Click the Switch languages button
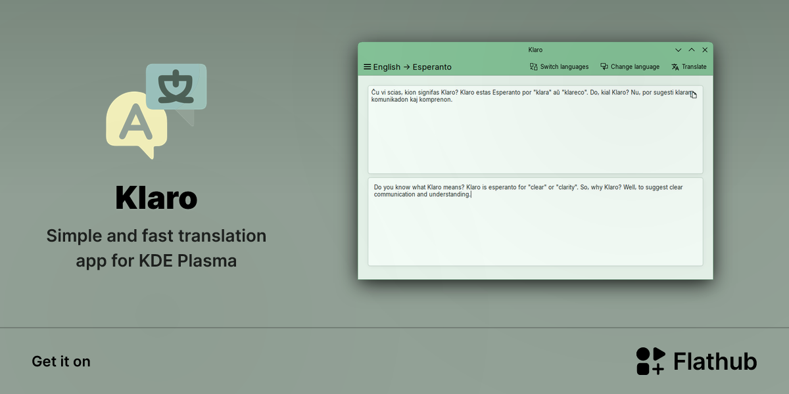This screenshot has height=394, width=789. tap(560, 67)
